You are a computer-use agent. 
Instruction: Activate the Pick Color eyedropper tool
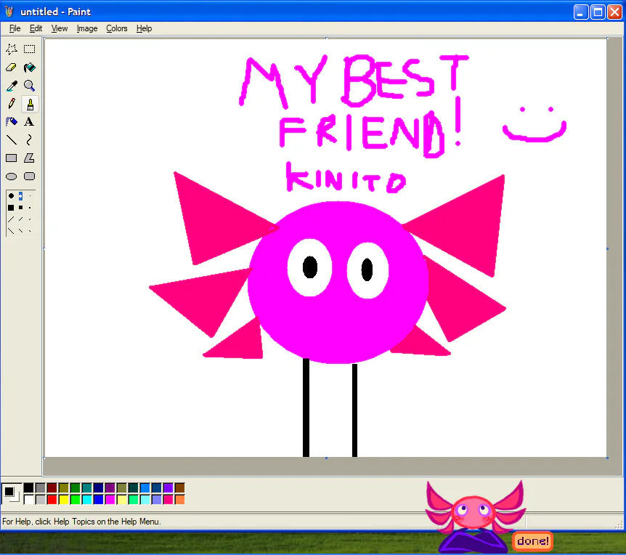pos(12,86)
